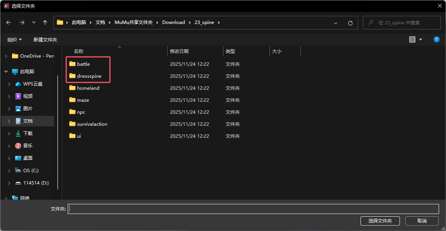Expand the 文档 tree node
The width and height of the screenshot is (446, 231).
[x=9, y=121]
